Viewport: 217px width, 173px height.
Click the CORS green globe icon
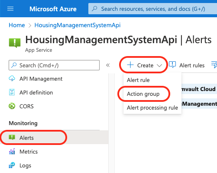click(12, 106)
